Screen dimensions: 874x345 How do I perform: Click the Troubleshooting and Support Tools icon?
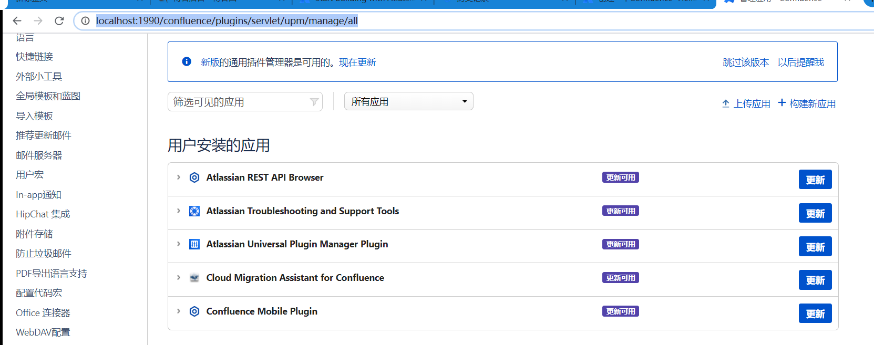click(194, 211)
